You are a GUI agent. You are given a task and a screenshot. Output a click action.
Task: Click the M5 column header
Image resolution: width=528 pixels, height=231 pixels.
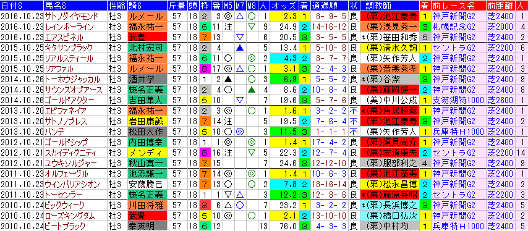pos(228,6)
